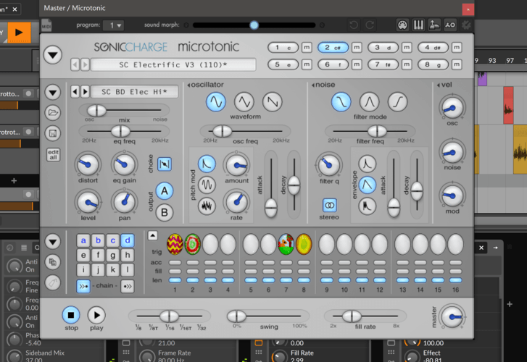Select pattern a
This screenshot has height=362, width=527.
click(x=83, y=240)
